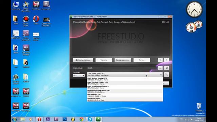Open the Three_Days MP3 file on desktop
Viewport: 217px width, 122px height.
pyautogui.click(x=36, y=5)
